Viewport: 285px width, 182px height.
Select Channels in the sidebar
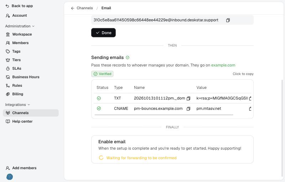(x=31, y=113)
